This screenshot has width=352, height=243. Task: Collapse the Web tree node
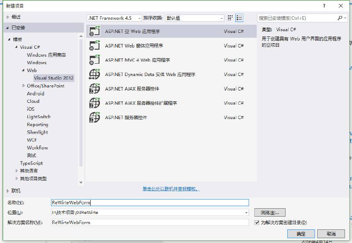click(x=23, y=70)
